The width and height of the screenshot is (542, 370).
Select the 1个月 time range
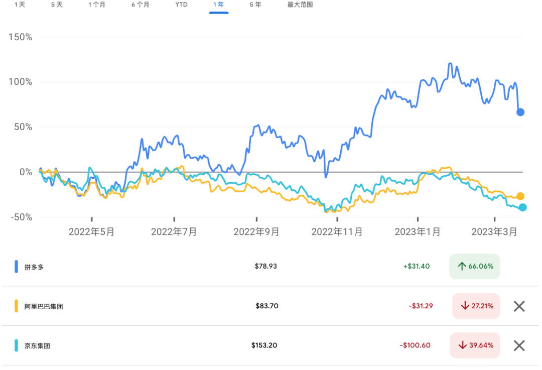[97, 5]
